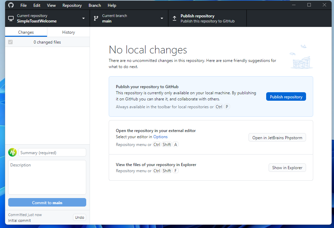Screen dimensions: 334x228
Task: Click your avatar beside the Summary field
Action: coord(12,152)
